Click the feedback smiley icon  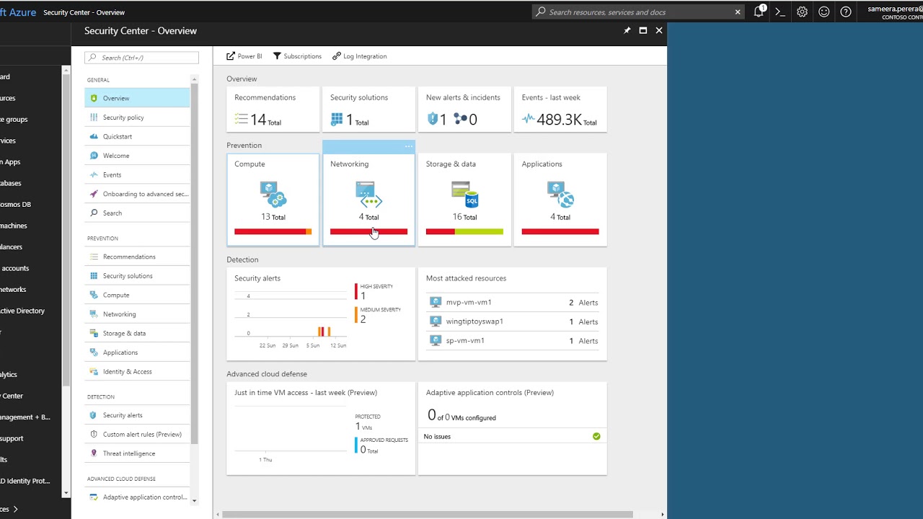(x=824, y=12)
